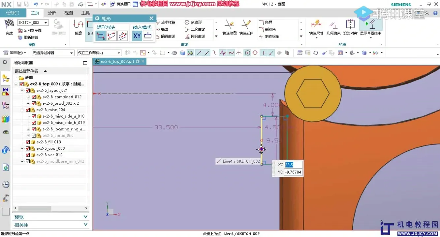
Task: Open the 视图 ribbon tab
Action: (68, 13)
